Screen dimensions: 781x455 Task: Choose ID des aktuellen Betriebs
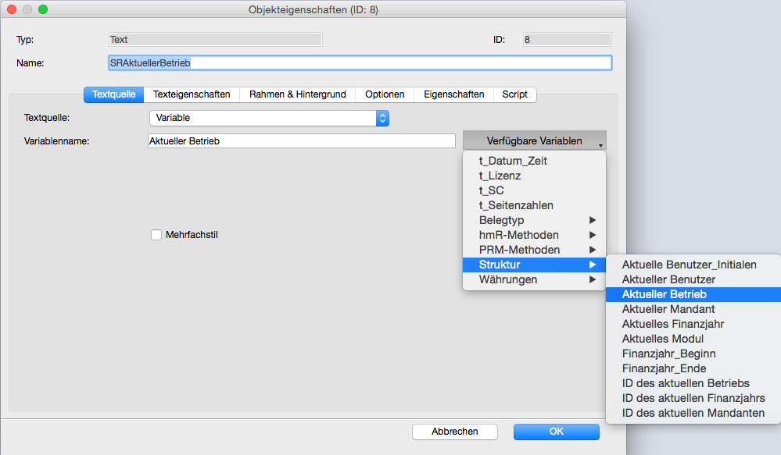[x=686, y=383]
